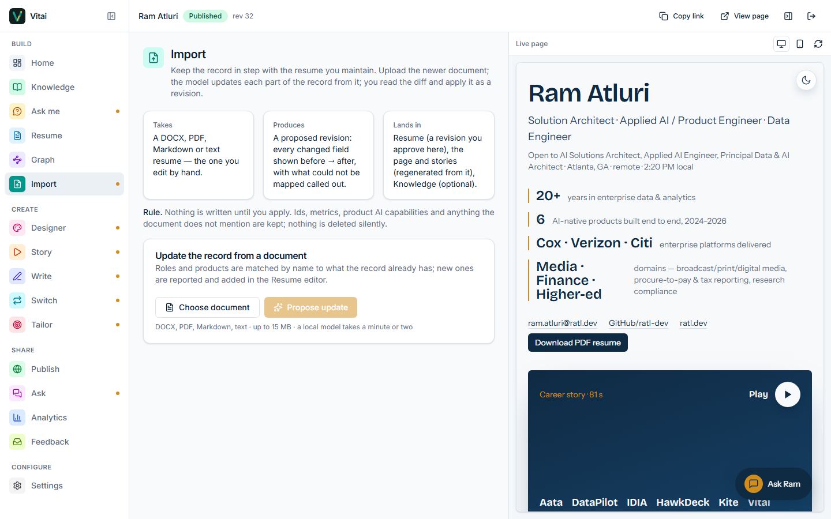Toggle the preview side panel icon
This screenshot has height=519, width=831.
tap(788, 16)
